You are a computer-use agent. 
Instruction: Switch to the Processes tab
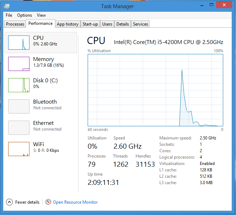coord(15,24)
